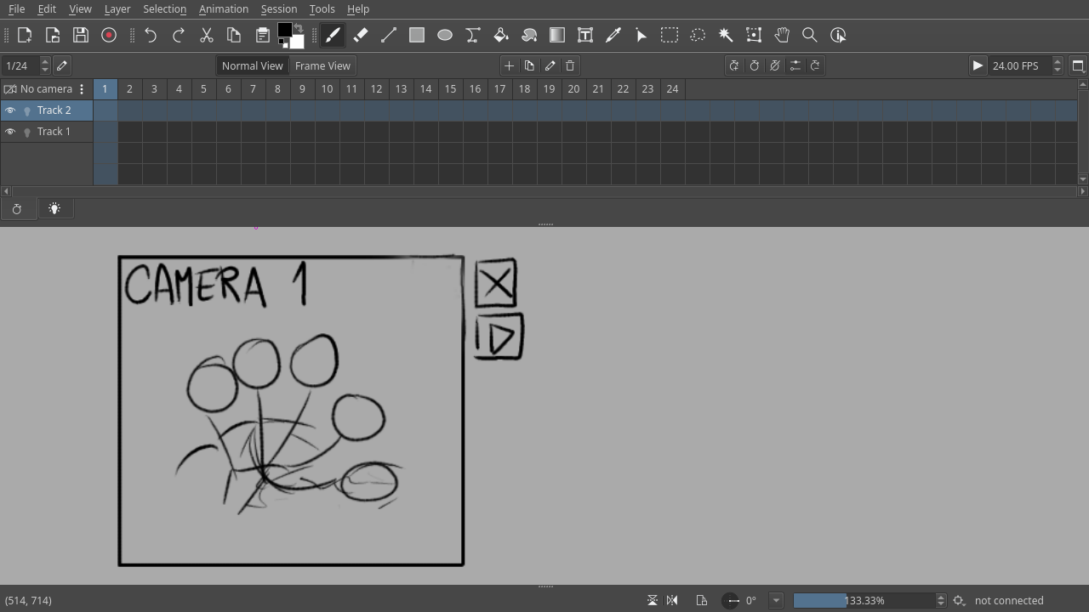Open the No camera options menu
Image resolution: width=1089 pixels, height=612 pixels.
click(82, 89)
